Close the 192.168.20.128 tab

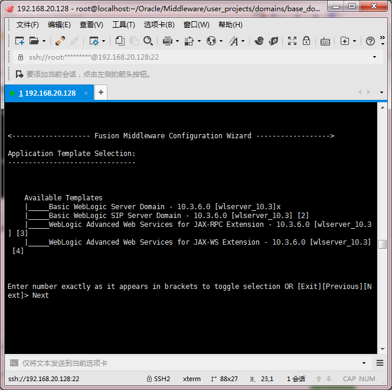pyautogui.click(x=86, y=93)
